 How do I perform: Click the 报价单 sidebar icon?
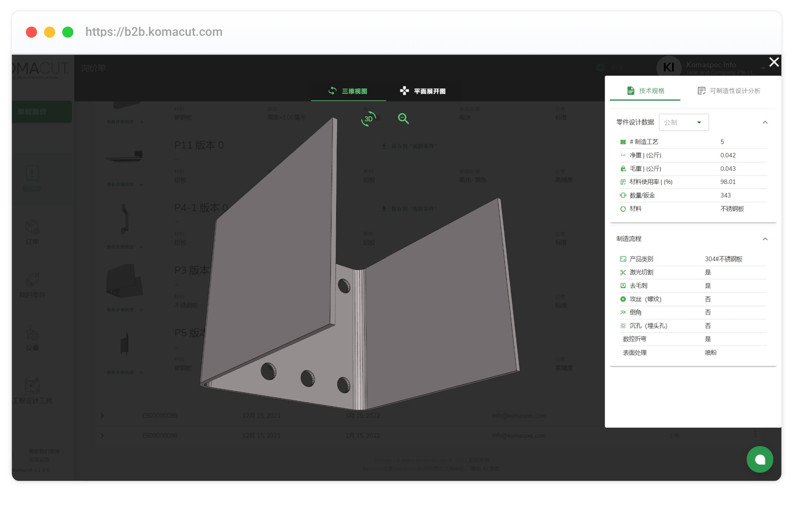[32, 173]
